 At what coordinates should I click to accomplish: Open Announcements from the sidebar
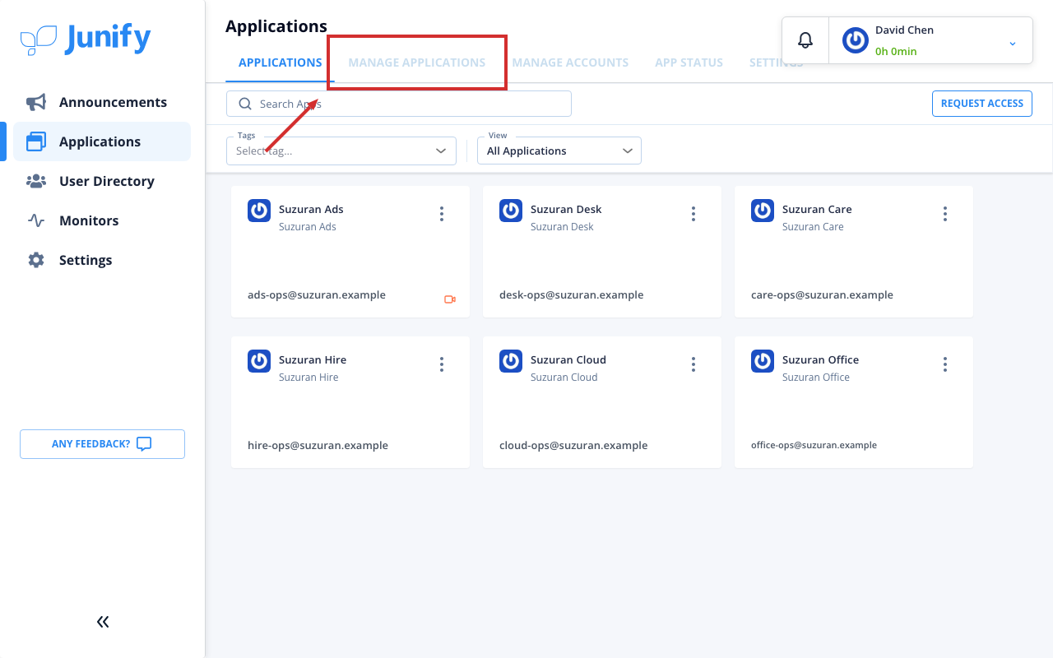coord(102,102)
